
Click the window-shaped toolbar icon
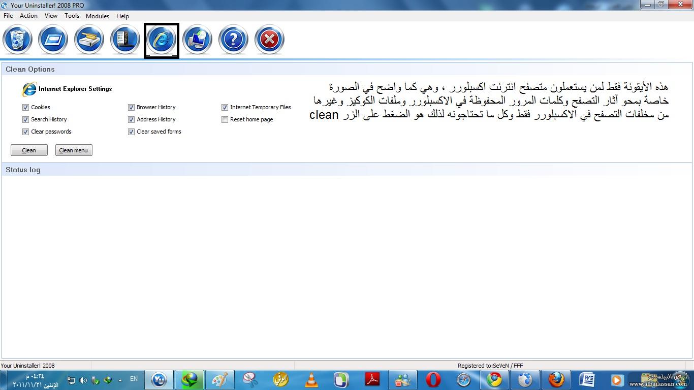point(53,40)
